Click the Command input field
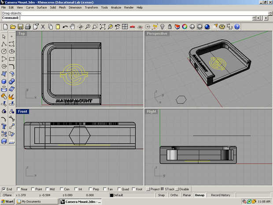 click(x=132, y=18)
